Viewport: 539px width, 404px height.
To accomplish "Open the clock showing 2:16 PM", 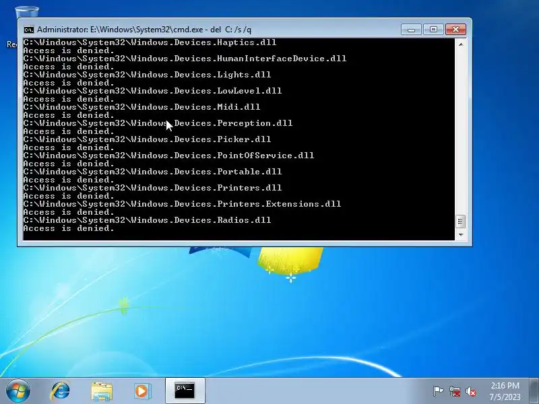I will click(505, 391).
